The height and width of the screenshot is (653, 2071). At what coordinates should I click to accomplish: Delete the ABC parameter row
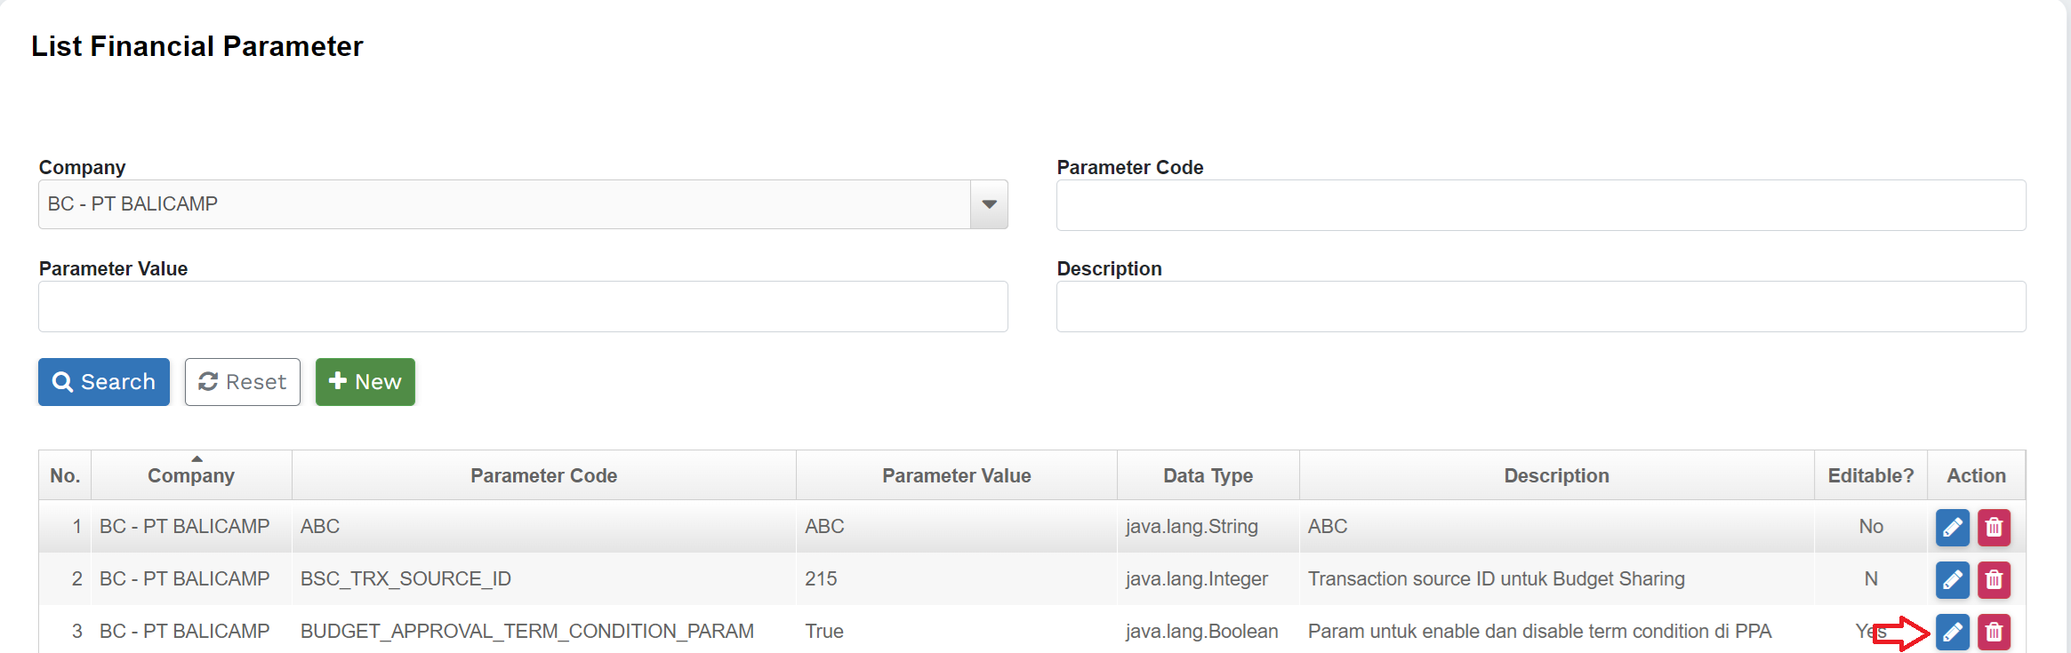[x=1994, y=528]
